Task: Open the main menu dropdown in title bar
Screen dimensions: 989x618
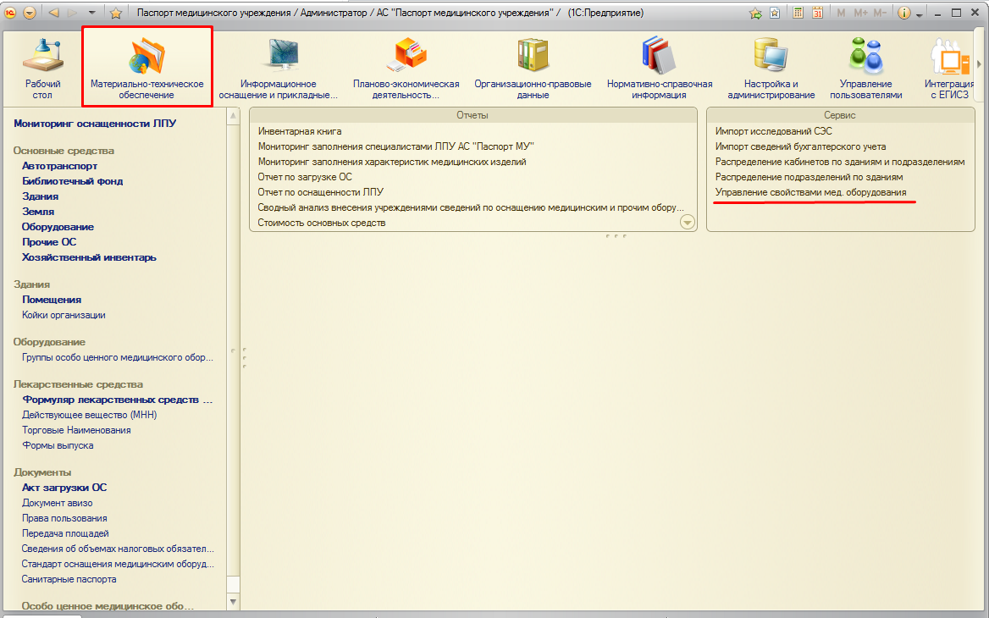Action: click(30, 14)
